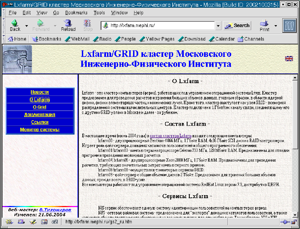
Task: Click the 'Состав Lxfarm' heading
Action: pyautogui.click(x=185, y=124)
